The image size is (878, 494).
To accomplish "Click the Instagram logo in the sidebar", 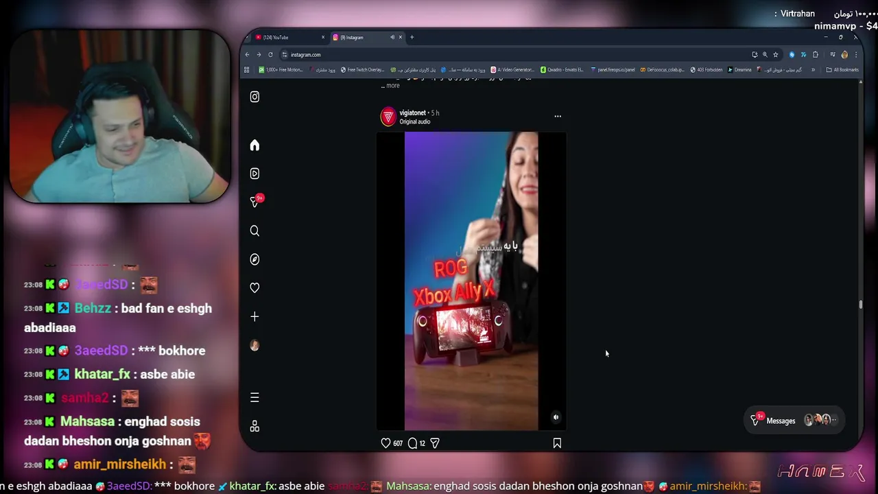I will (x=254, y=97).
